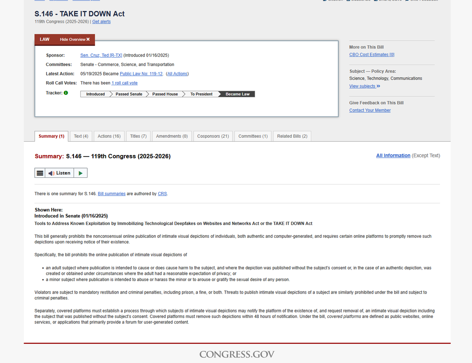Screen dimensions: 472x363
Task: Click the Shown Here: label
Action: (49, 210)
